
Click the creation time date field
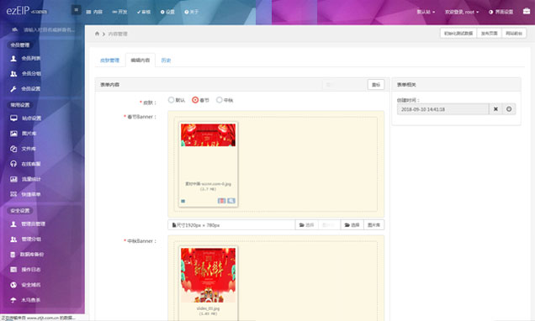[442, 109]
